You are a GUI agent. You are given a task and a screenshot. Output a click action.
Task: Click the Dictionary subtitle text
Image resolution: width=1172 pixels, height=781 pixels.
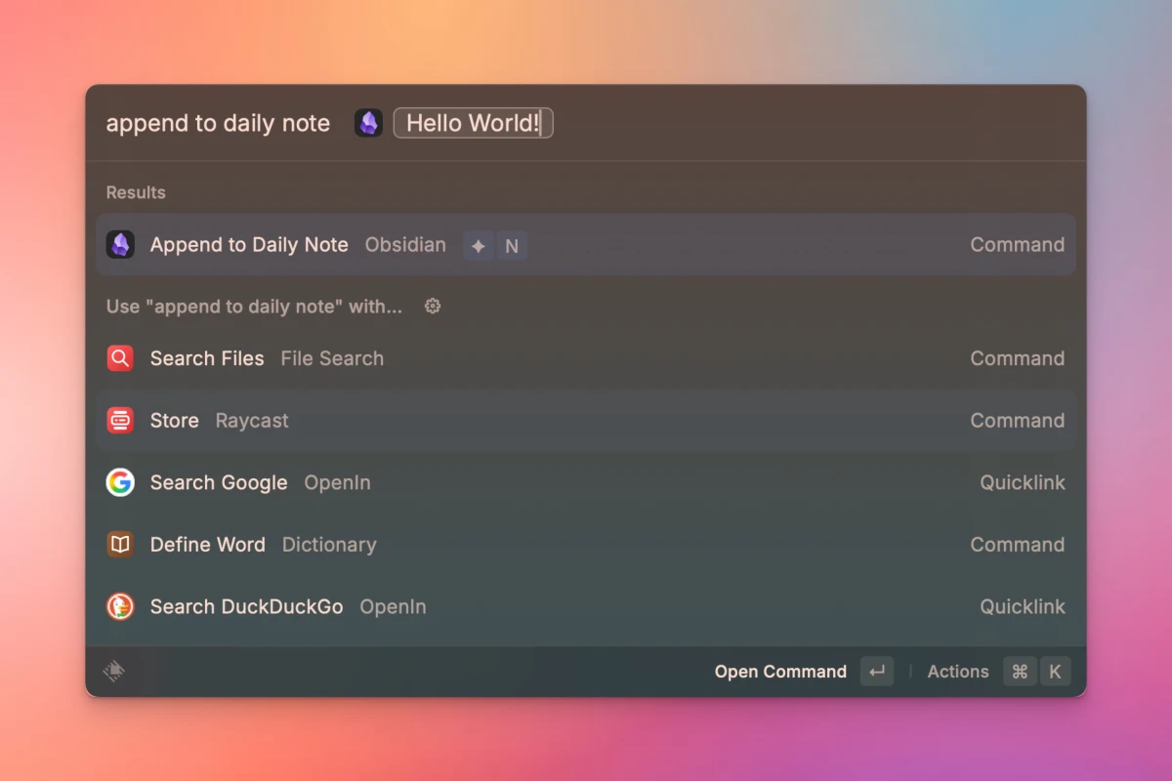pos(329,545)
